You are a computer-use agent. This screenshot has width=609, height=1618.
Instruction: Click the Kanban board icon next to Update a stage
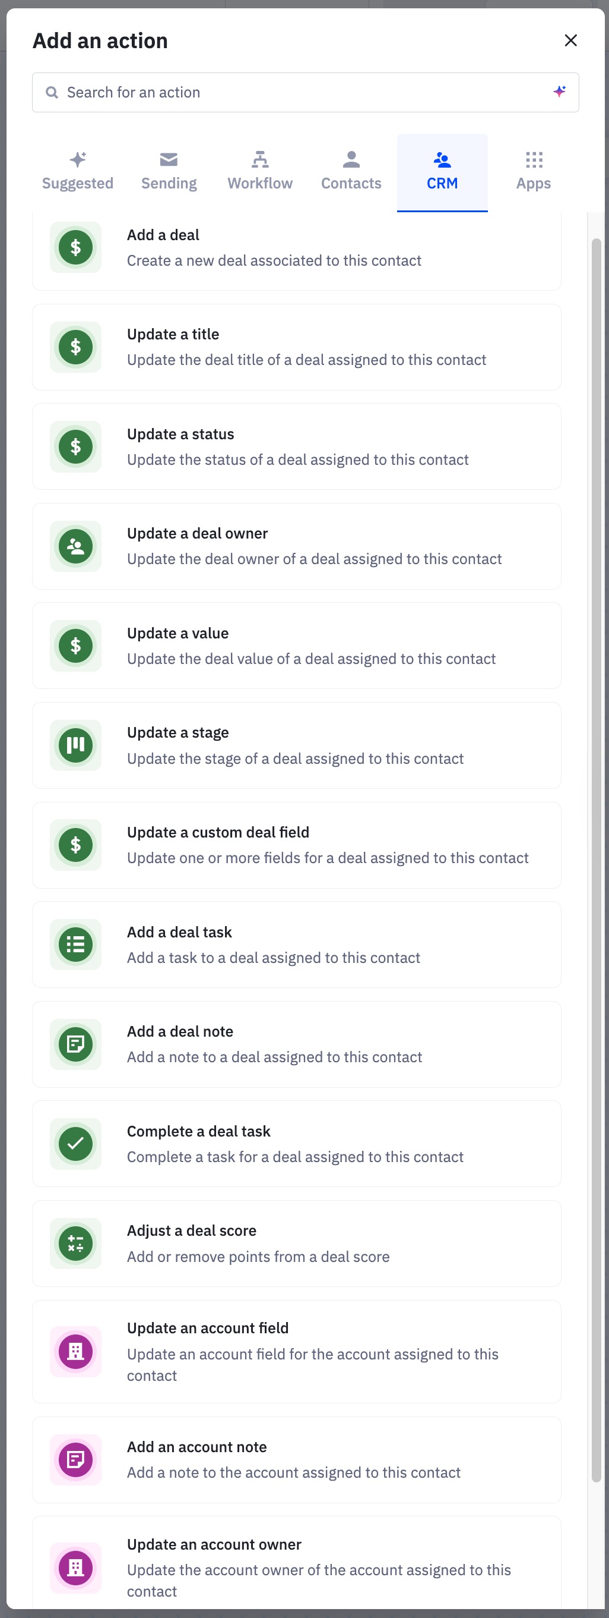75,745
